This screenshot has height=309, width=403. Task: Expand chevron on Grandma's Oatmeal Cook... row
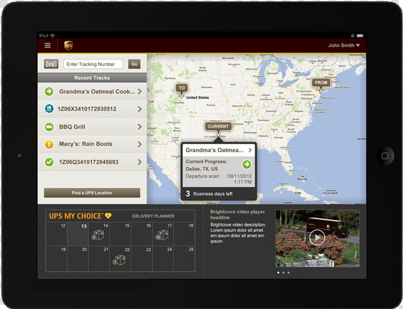140,91
